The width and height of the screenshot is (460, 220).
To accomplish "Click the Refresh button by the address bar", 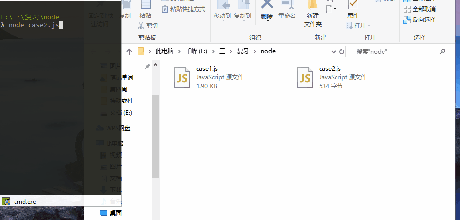I will tap(341, 52).
